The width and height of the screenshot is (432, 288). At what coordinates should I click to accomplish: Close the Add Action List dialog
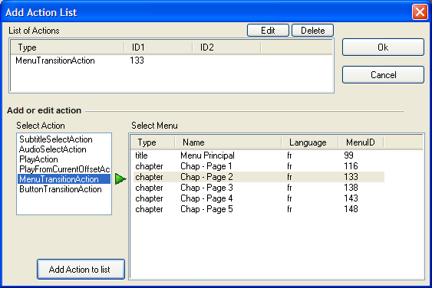click(420, 12)
